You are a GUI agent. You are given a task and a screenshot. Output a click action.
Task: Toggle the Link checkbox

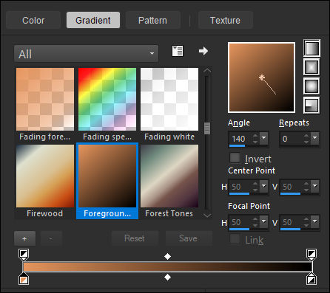pos(235,239)
